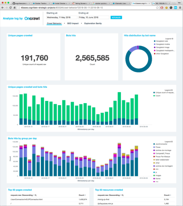The image size is (183, 206).
Task: Click the browser forward arrow
Action: click(x=7, y=8)
